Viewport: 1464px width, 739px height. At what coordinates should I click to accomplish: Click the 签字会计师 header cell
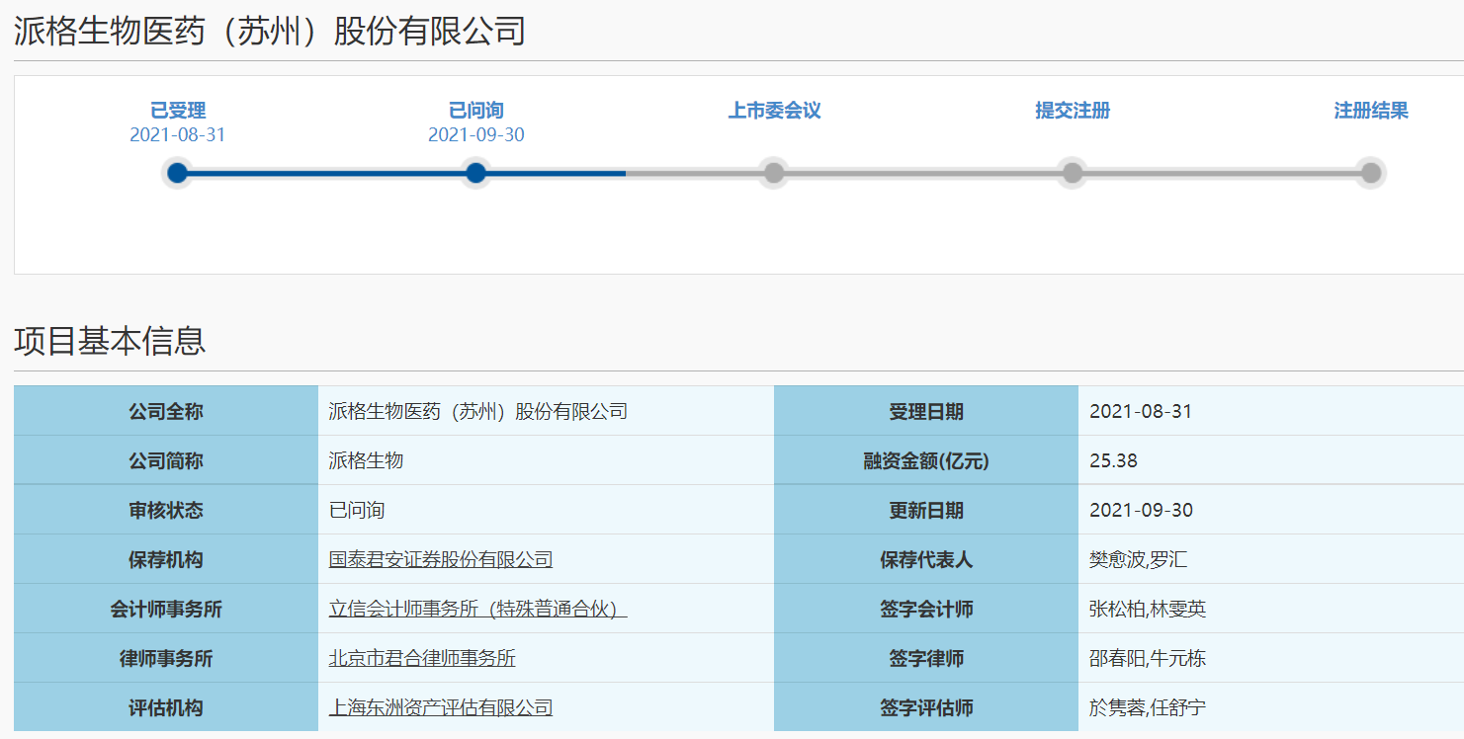pyautogui.click(x=926, y=609)
